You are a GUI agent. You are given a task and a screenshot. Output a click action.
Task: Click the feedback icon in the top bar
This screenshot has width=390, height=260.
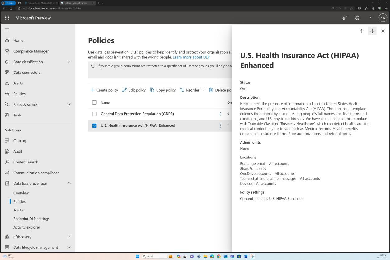coord(344,18)
